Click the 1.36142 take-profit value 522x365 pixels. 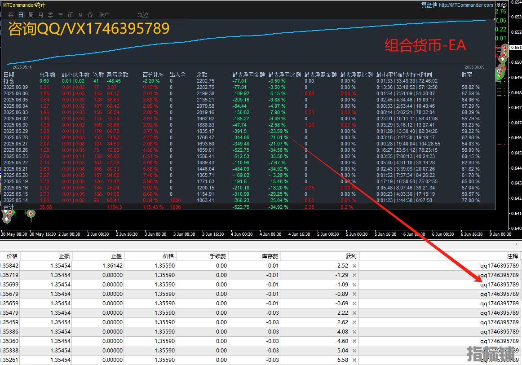point(112,266)
